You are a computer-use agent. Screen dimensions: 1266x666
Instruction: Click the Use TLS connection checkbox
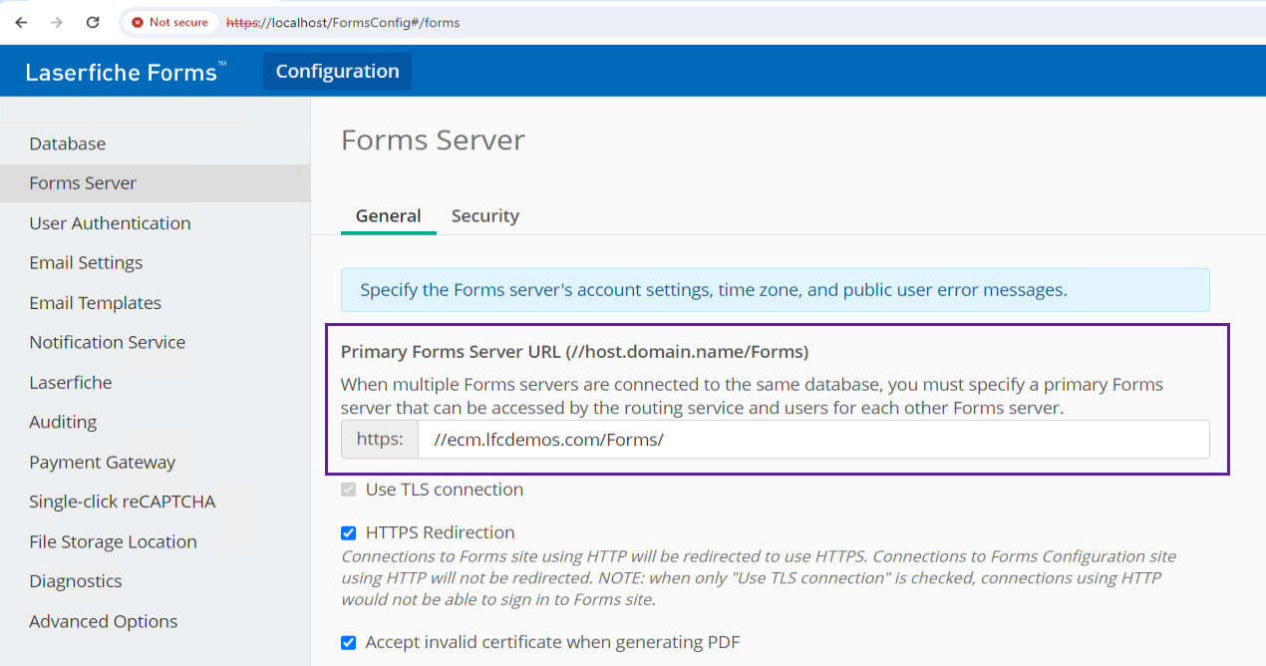[x=348, y=490]
